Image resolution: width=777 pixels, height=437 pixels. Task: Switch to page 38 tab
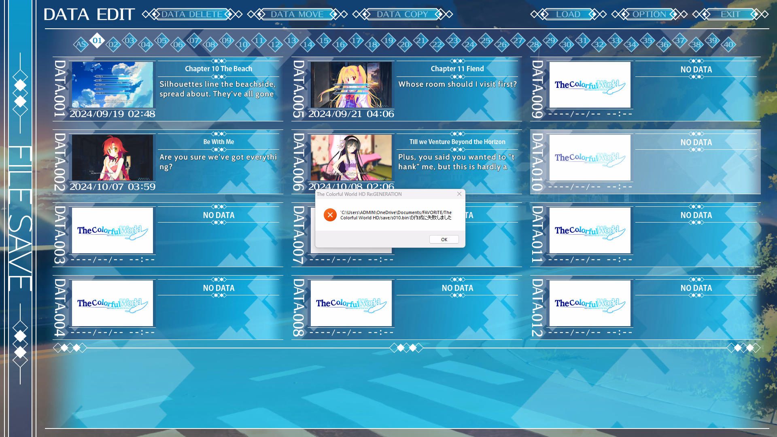pyautogui.click(x=696, y=45)
